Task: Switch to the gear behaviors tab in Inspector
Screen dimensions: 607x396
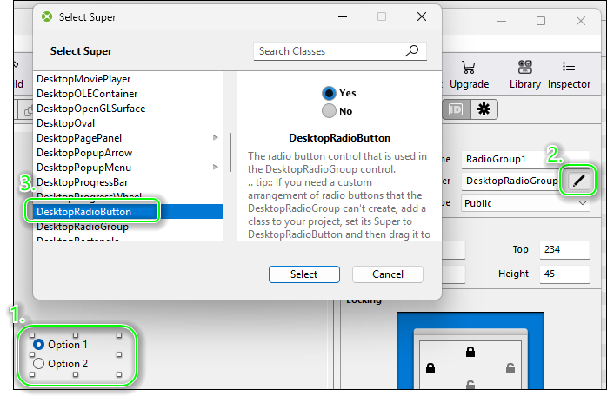Action: coord(484,109)
